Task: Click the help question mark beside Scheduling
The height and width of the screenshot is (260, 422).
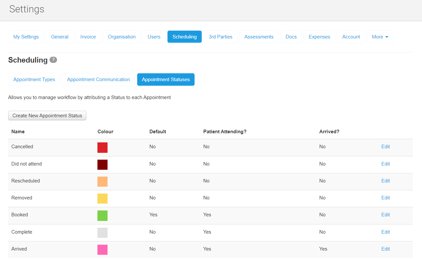Action: pyautogui.click(x=53, y=60)
